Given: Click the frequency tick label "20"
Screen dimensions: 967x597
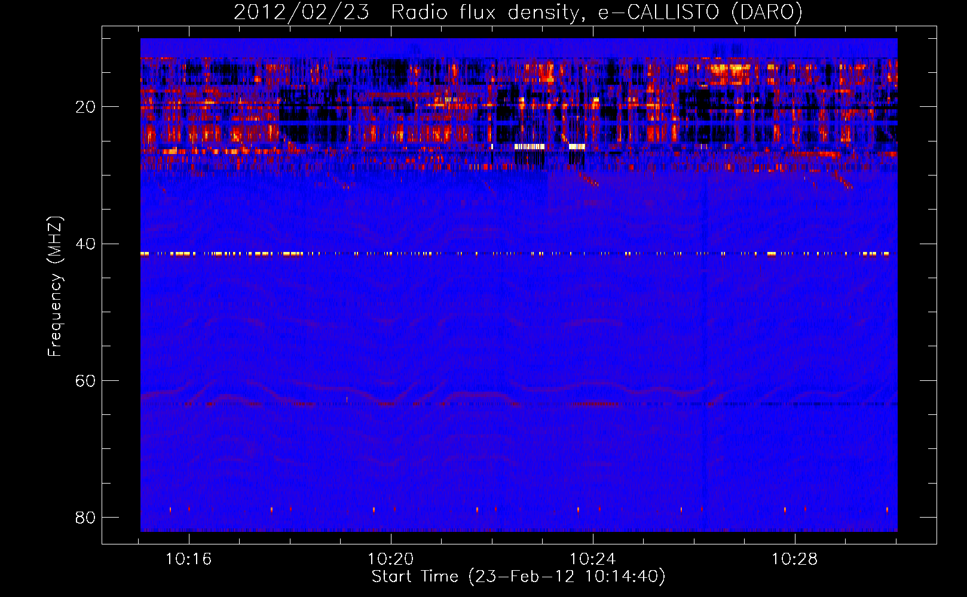Looking at the screenshot, I should click(85, 107).
